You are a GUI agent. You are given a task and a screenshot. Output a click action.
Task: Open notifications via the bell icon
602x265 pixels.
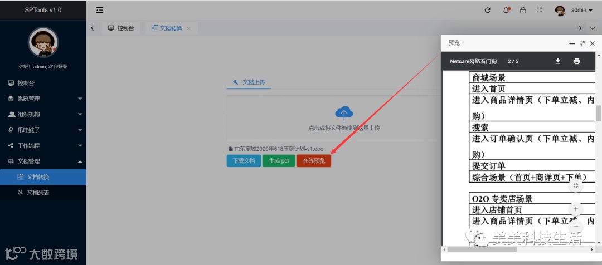pyautogui.click(x=506, y=11)
